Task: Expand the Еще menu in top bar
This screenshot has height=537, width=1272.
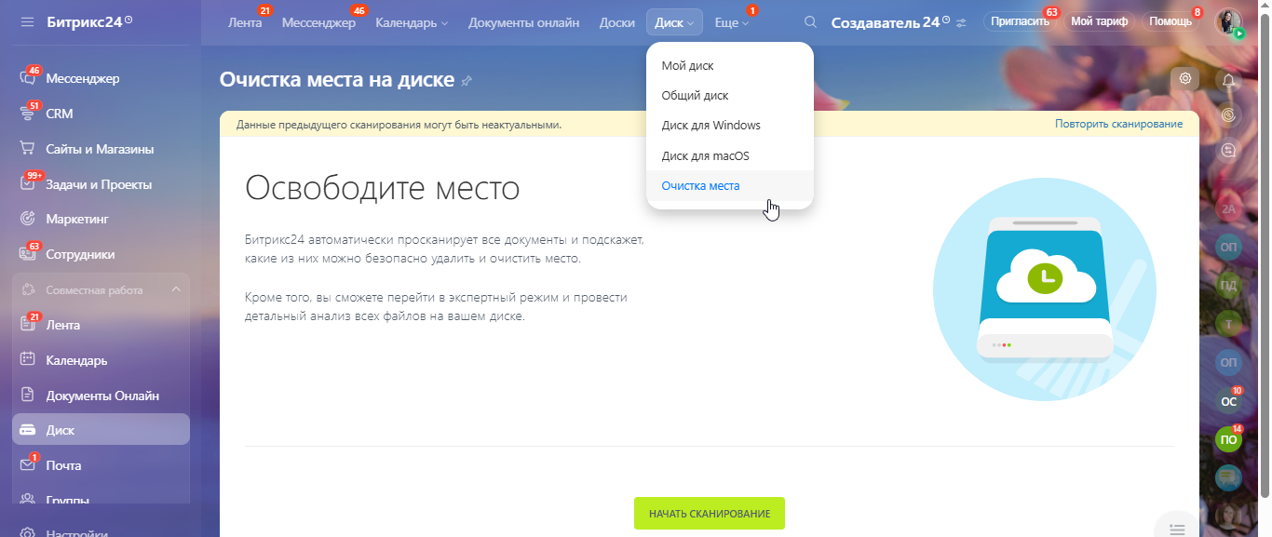Action: click(732, 22)
